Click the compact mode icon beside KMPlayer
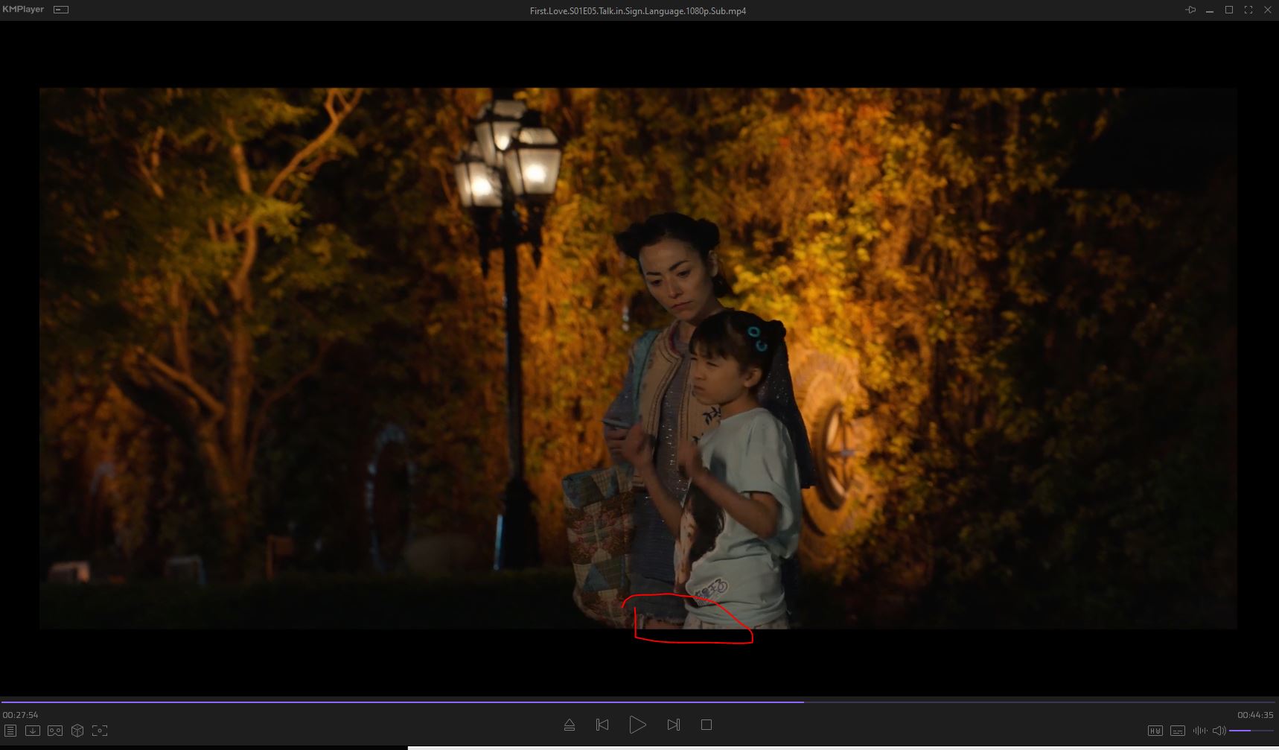 tap(62, 10)
